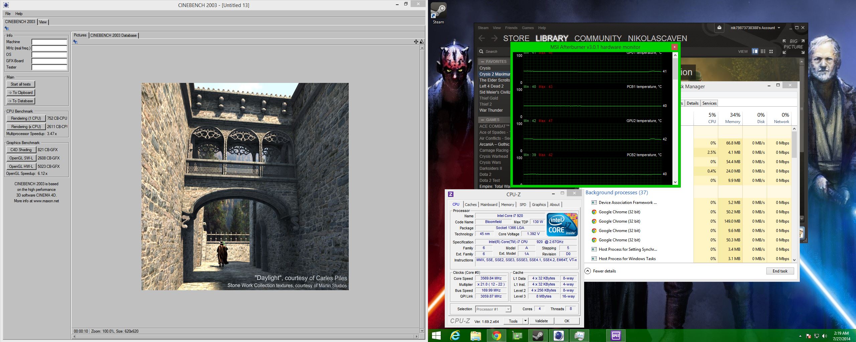Image resolution: width=856 pixels, height=342 pixels.
Task: Click the Action Center flag tray icon
Action: point(809,336)
